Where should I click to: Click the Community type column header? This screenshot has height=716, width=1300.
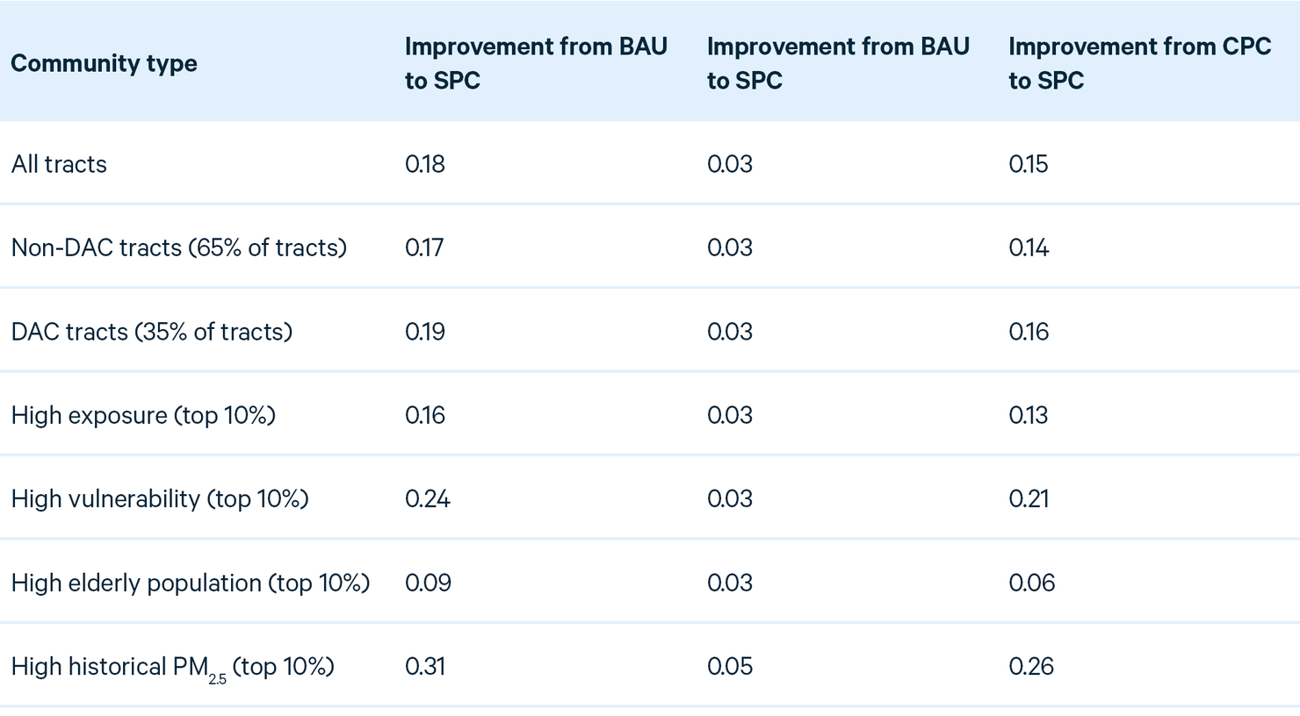click(104, 63)
